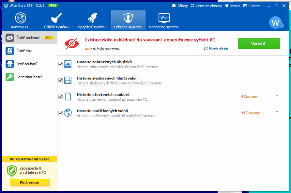Click the green FREE badge
This screenshot has height=193, width=291.
pos(53,6)
